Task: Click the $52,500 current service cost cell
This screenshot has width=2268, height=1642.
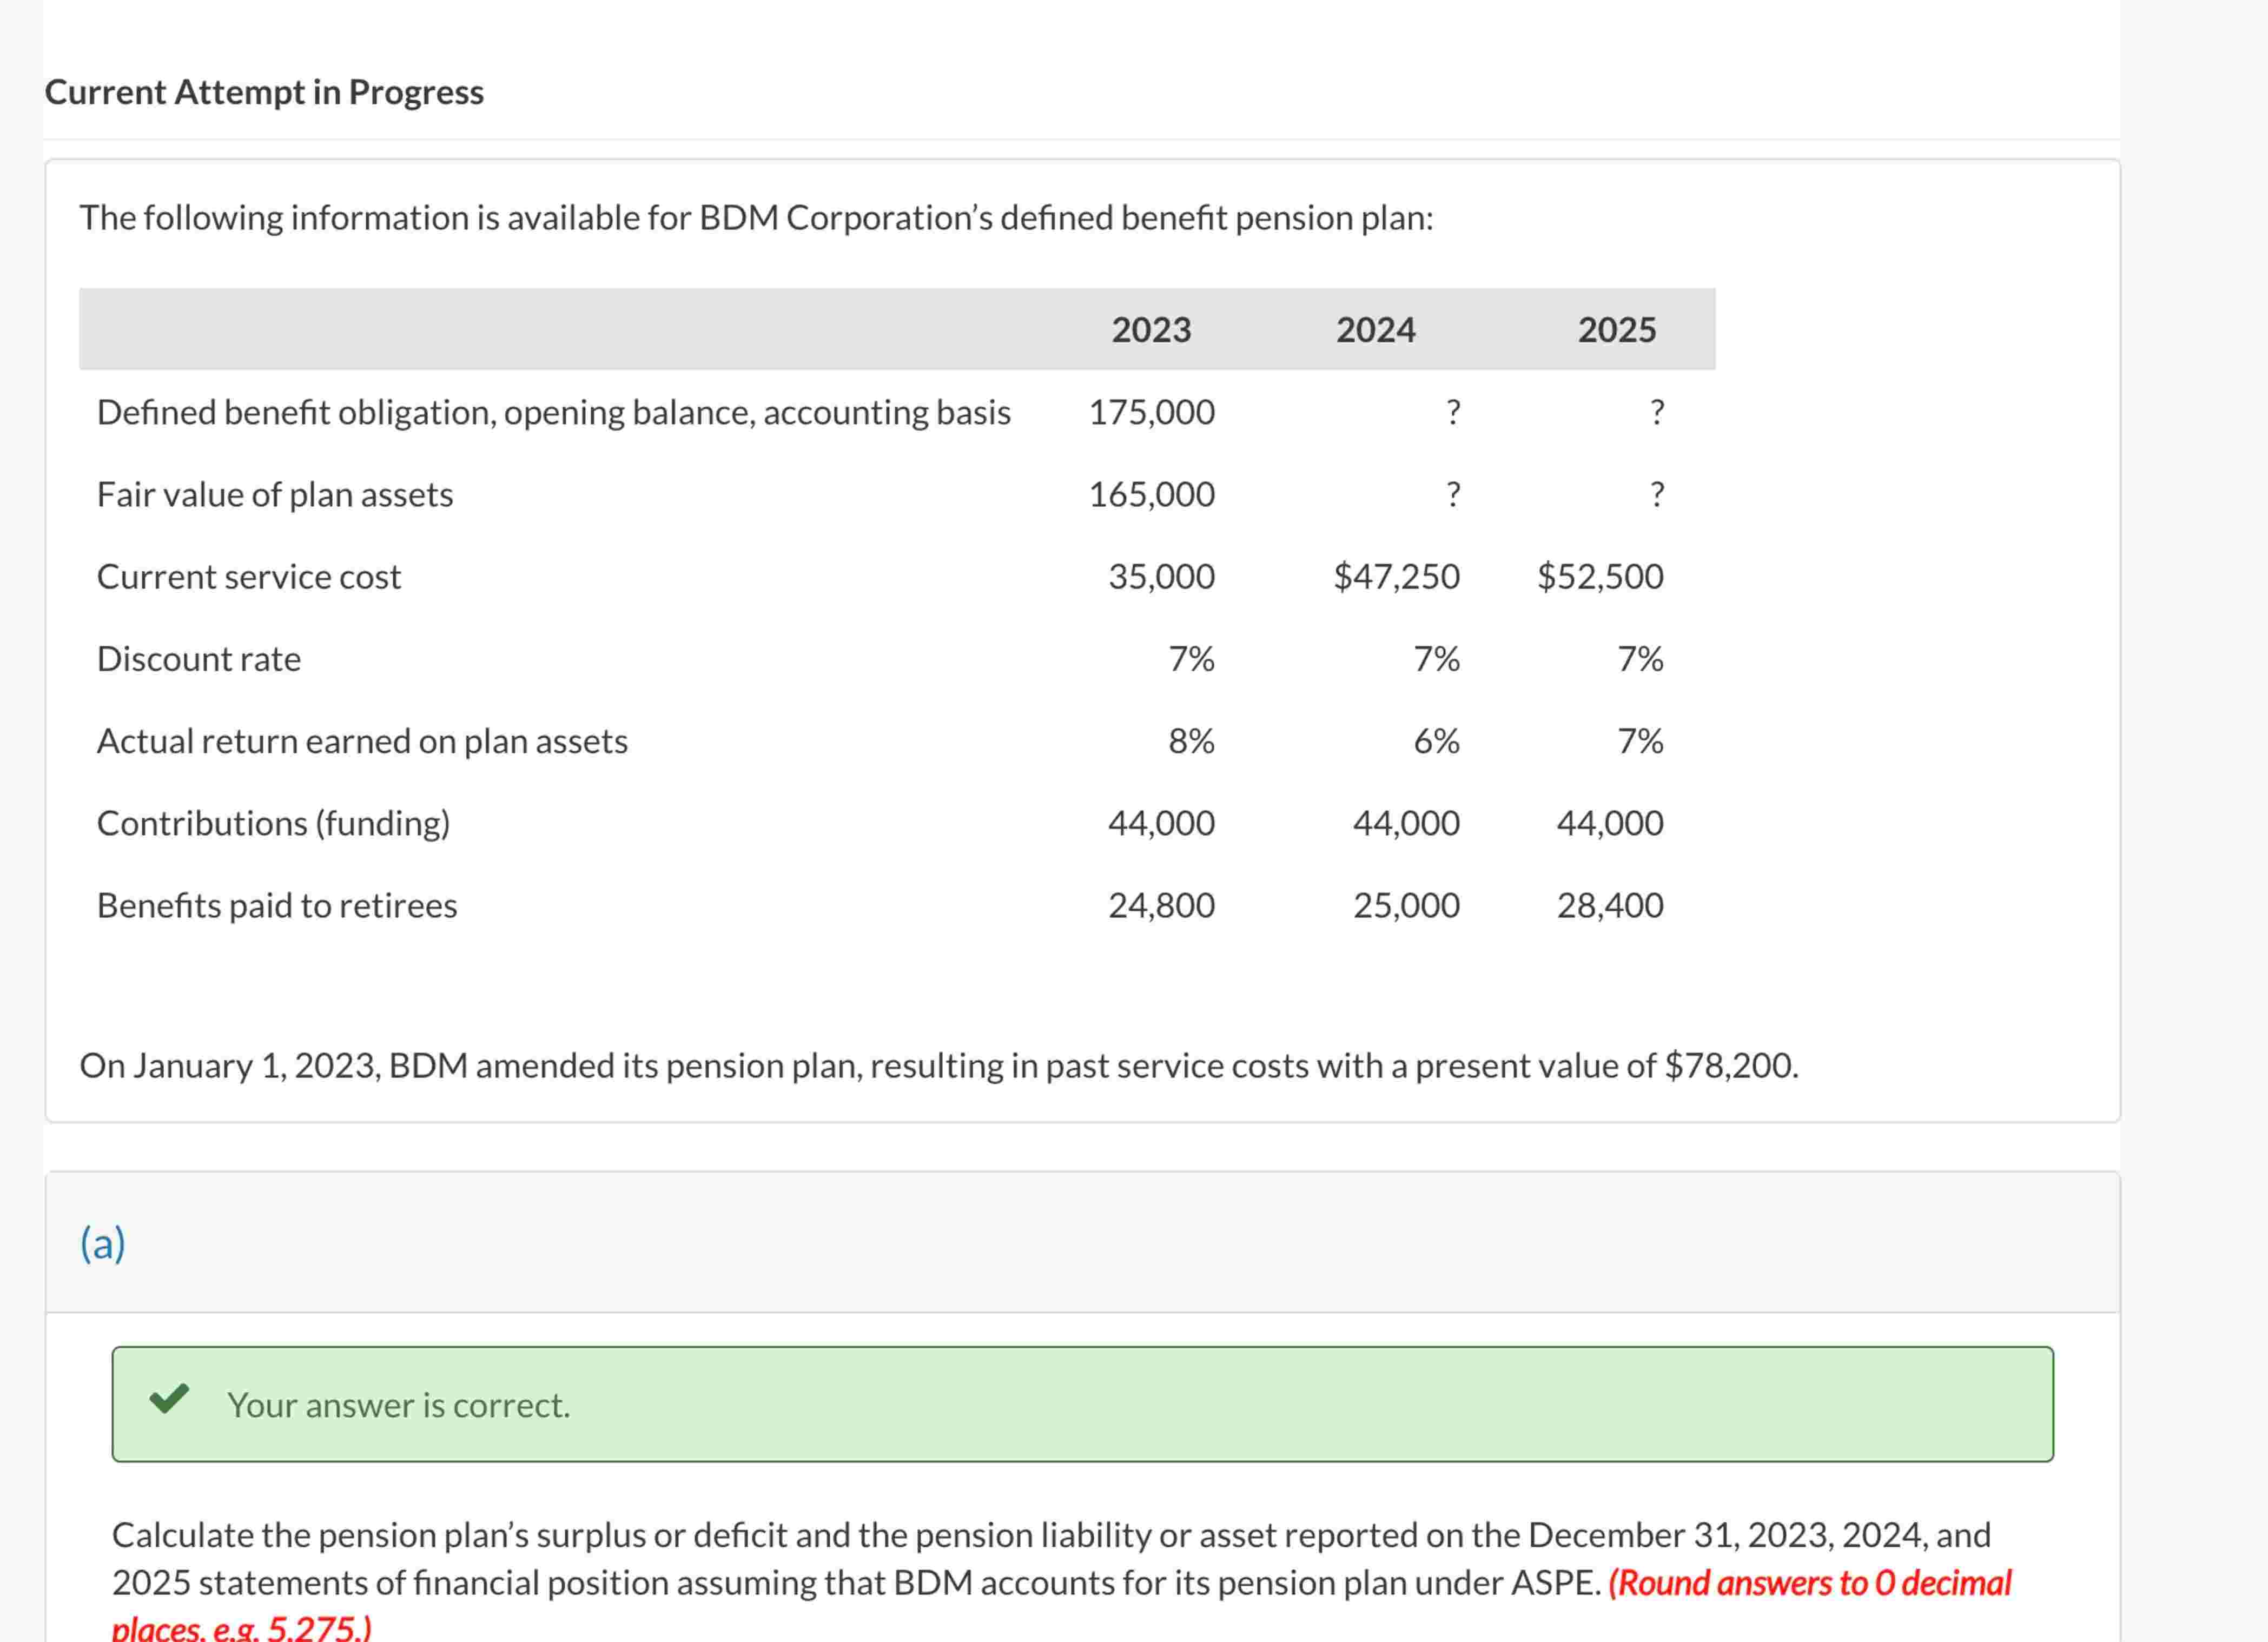Action: coord(1600,576)
